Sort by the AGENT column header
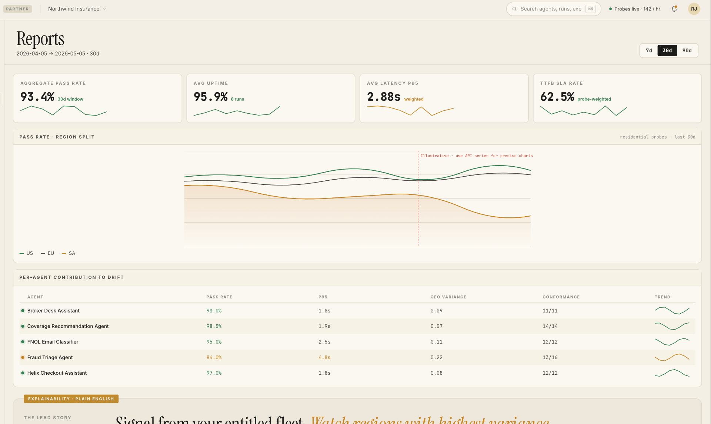The height and width of the screenshot is (424, 711). coord(35,297)
